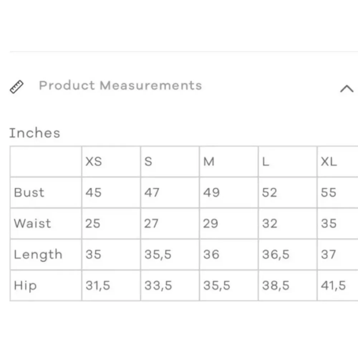
Task: Click the Waist value for size M
Action: coord(211,223)
